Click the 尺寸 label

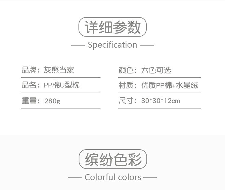click(x=126, y=101)
